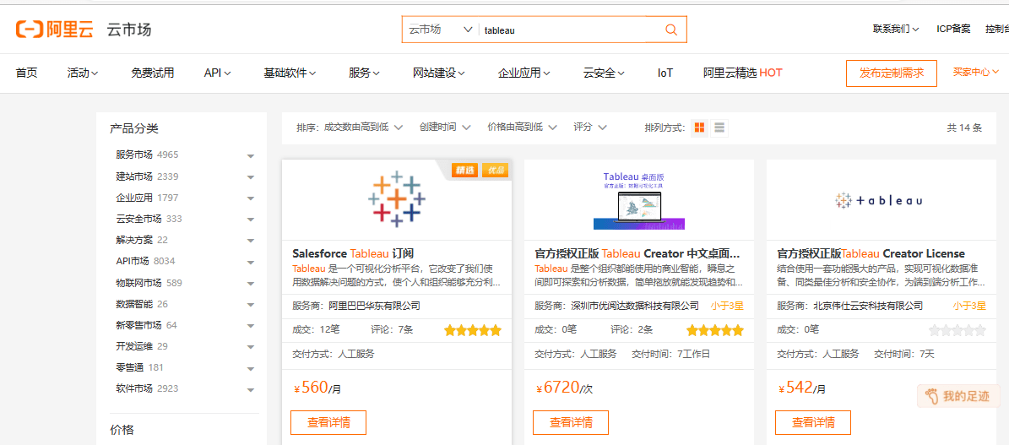
Task: Click star rating of 深圳市优阅达 product
Action: (x=714, y=331)
